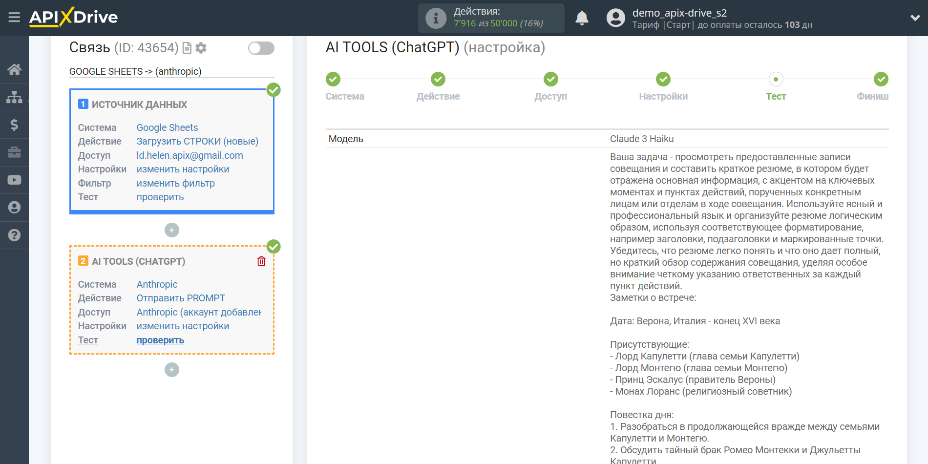Open Google Sheets system link
The width and height of the screenshot is (928, 464).
pos(167,127)
